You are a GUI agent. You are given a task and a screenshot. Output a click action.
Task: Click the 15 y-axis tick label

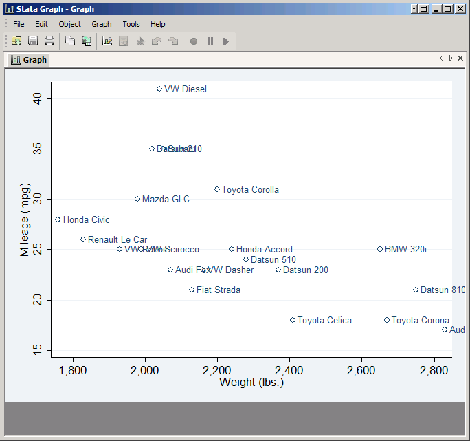pyautogui.click(x=37, y=350)
